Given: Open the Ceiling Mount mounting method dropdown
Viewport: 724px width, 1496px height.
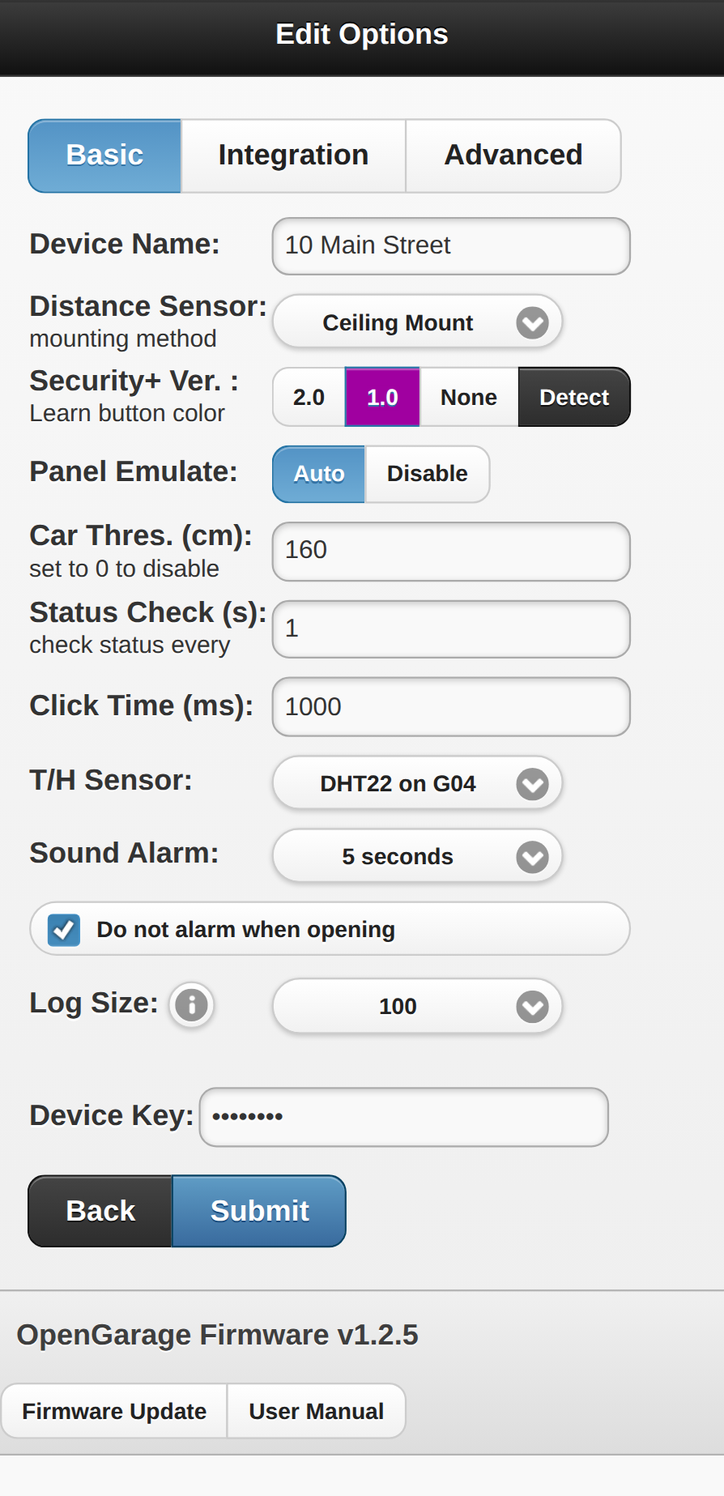Looking at the screenshot, I should [417, 322].
